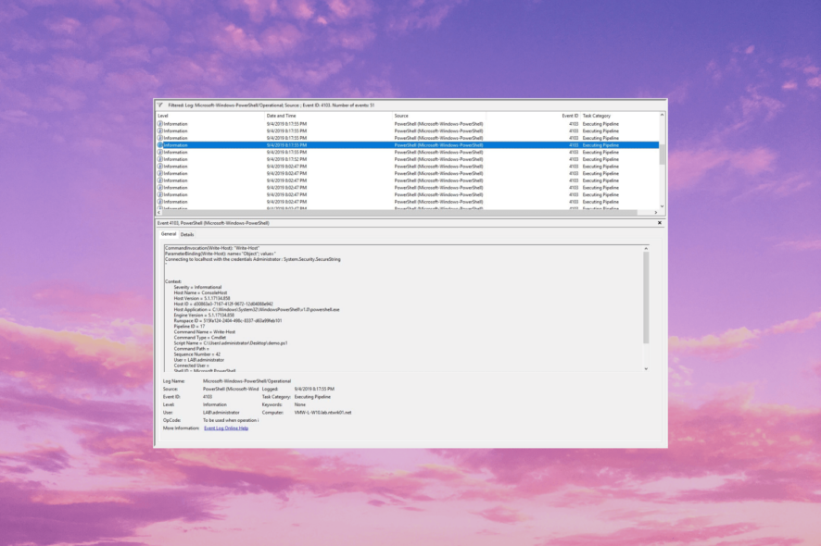
Task: Click the down arrow of the details pane scrollbar
Action: pyautogui.click(x=645, y=367)
